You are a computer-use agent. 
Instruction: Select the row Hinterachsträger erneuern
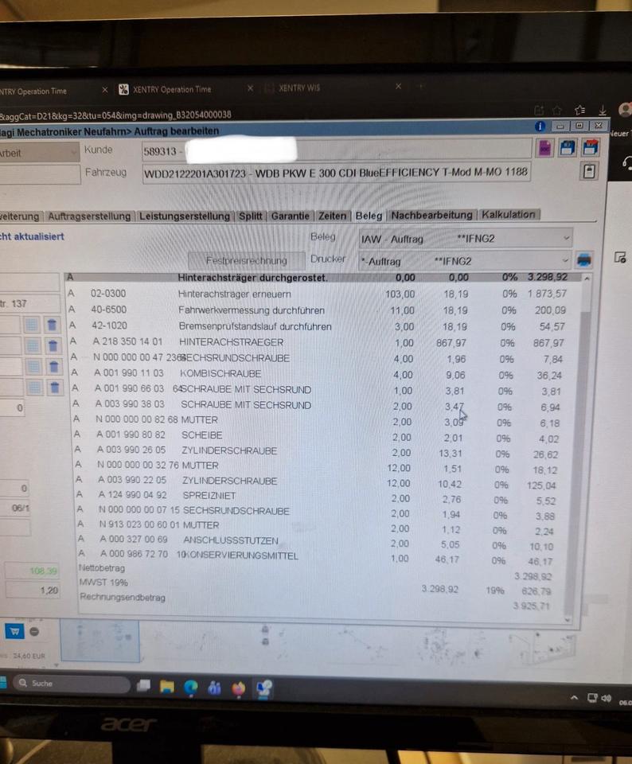pyautogui.click(x=323, y=294)
